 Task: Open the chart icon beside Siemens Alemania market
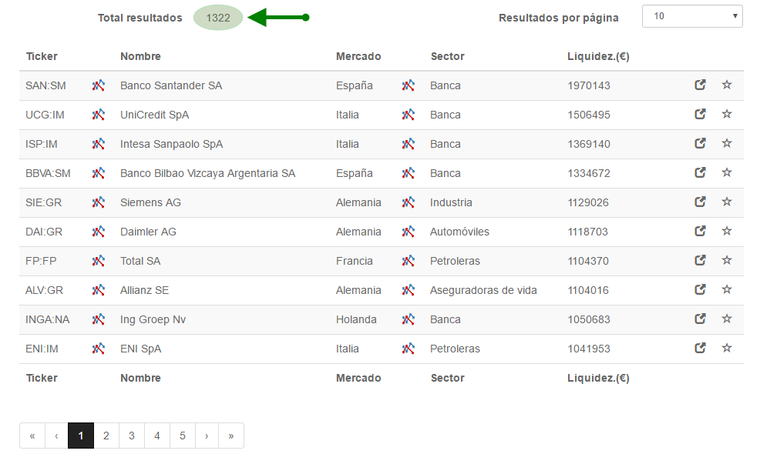tap(408, 202)
